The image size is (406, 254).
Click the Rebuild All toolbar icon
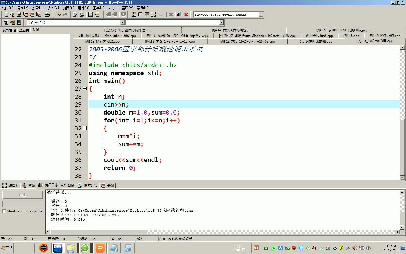coord(153,14)
